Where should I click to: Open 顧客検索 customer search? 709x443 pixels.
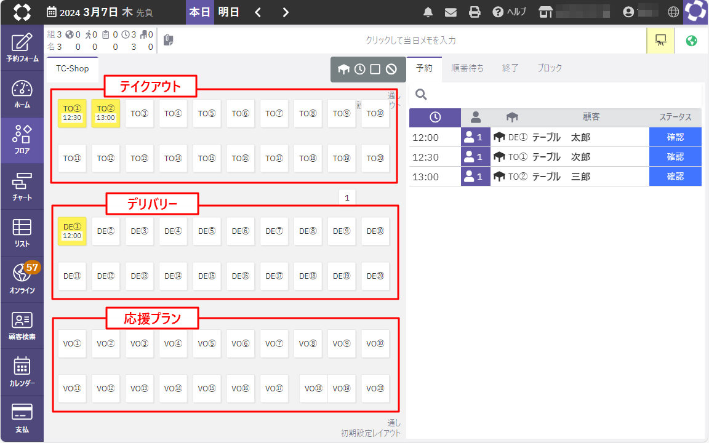(x=22, y=325)
